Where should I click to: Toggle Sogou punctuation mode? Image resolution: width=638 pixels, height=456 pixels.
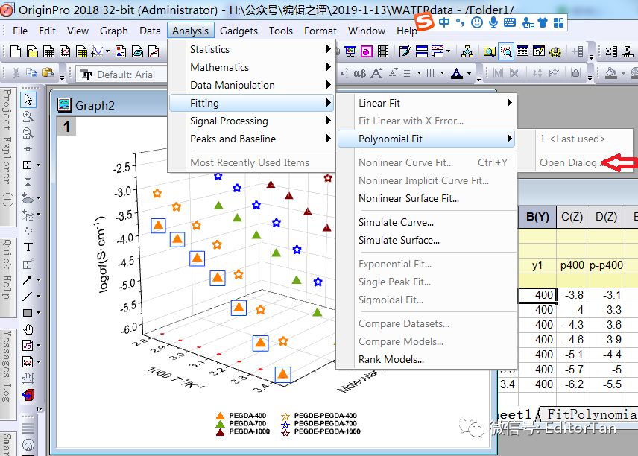[461, 22]
